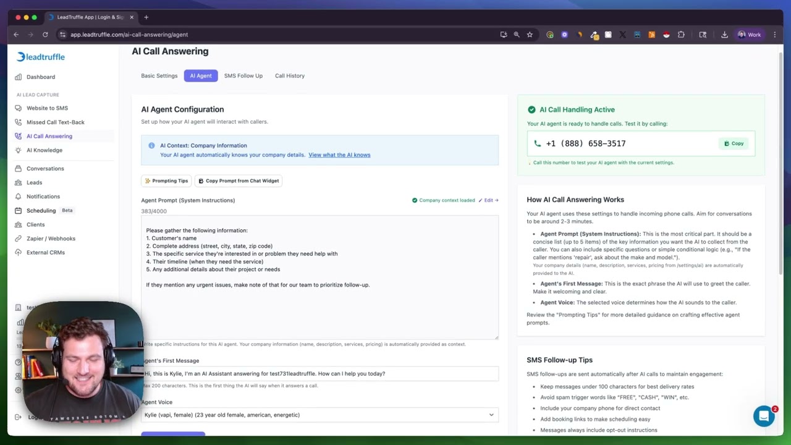The width and height of the screenshot is (791, 445).
Task: Click How AI Call Answering Works heading
Action: coord(575,200)
